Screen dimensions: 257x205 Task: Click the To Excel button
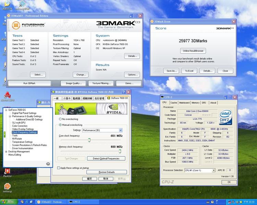click(189, 71)
